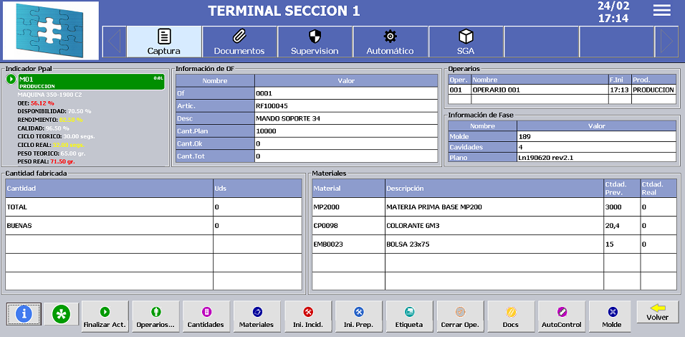The height and width of the screenshot is (337, 685).
Task: Open Materiales from the bottom toolbar
Action: click(x=257, y=315)
